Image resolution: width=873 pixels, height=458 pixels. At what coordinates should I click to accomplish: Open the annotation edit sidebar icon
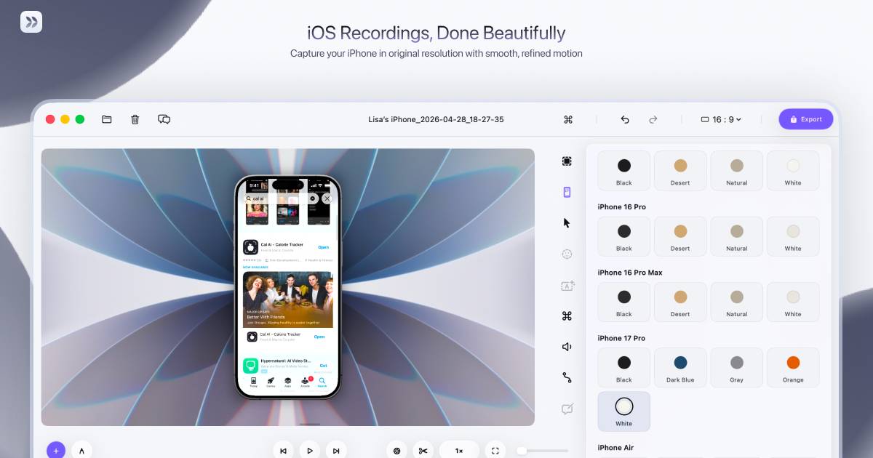[x=567, y=409]
